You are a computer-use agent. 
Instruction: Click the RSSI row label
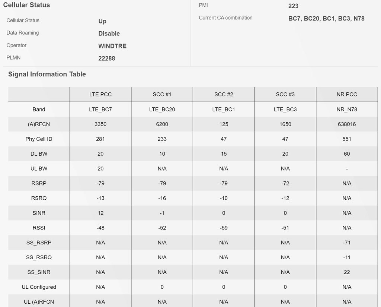tap(39, 228)
